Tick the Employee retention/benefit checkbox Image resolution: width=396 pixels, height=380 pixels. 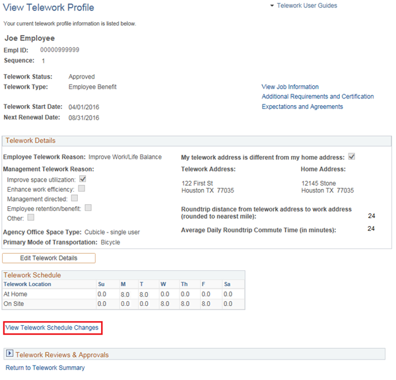[88, 208]
